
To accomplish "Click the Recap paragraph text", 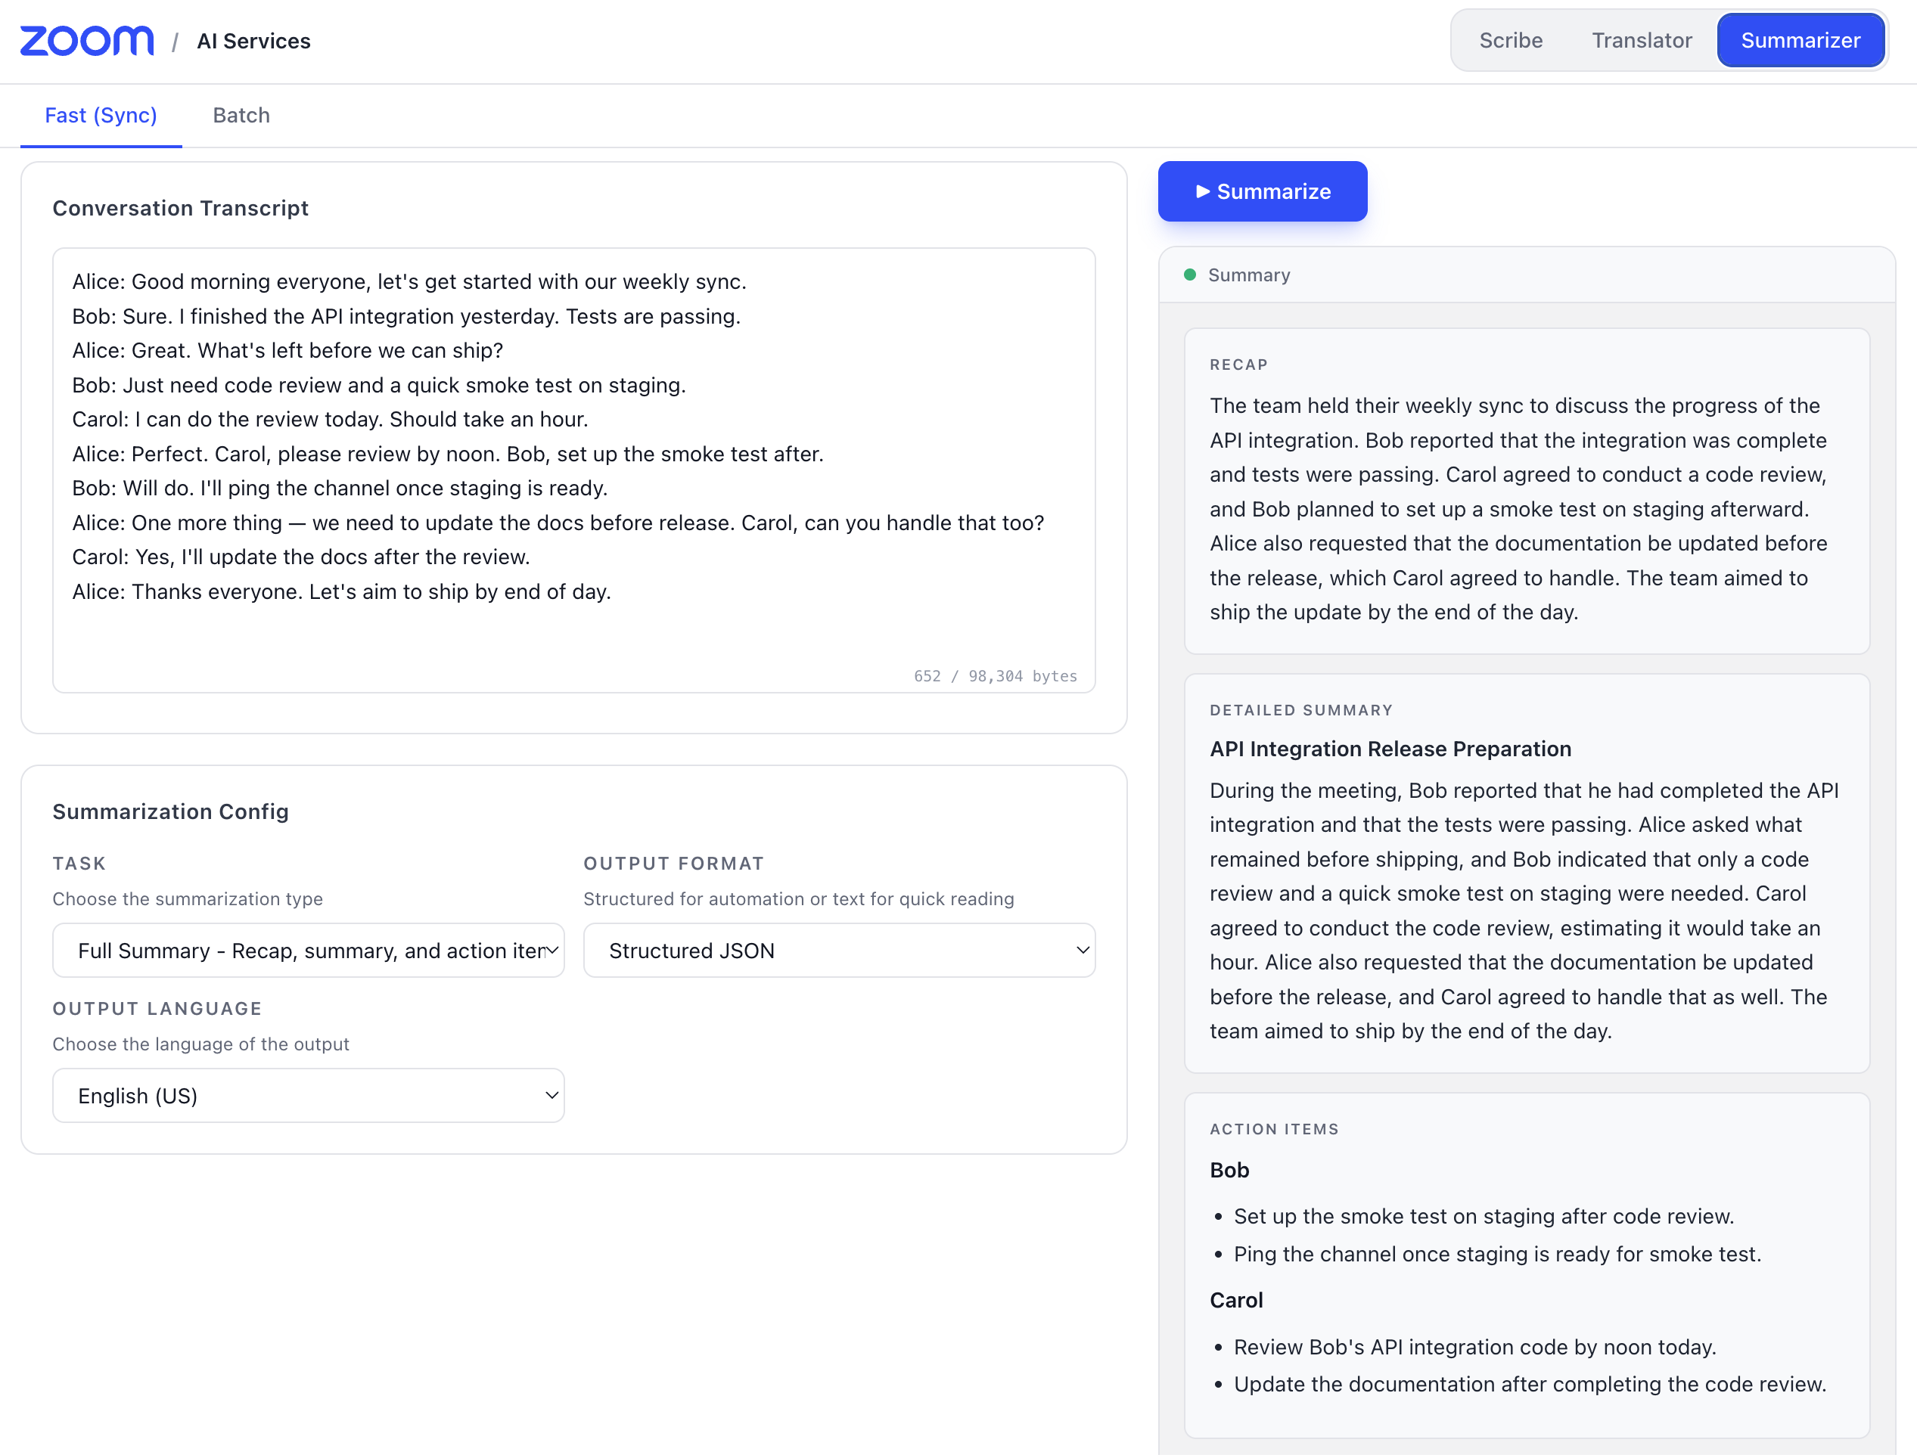I will coord(1518,509).
